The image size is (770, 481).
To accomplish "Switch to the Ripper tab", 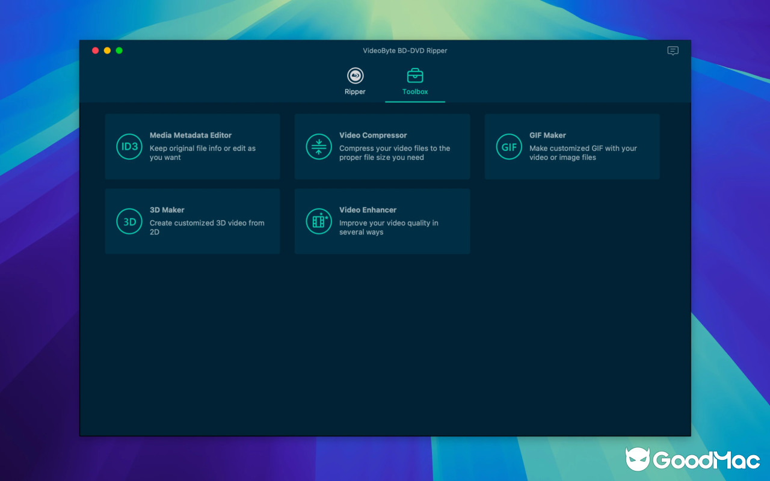I will 354,82.
